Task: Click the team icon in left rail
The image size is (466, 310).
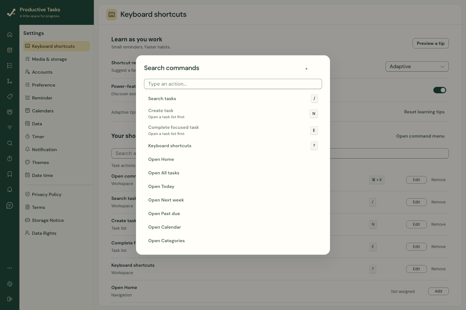Action: tap(10, 112)
